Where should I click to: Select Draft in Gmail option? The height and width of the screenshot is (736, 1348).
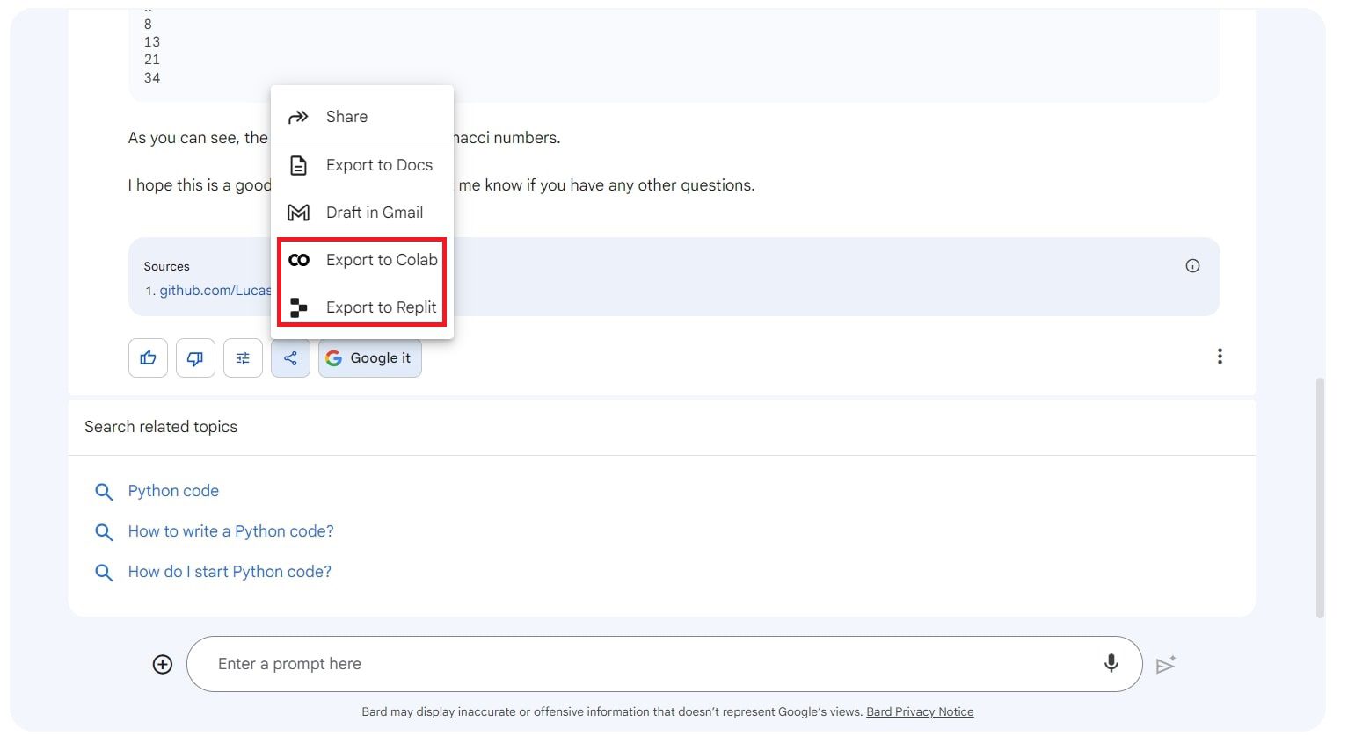click(x=374, y=213)
